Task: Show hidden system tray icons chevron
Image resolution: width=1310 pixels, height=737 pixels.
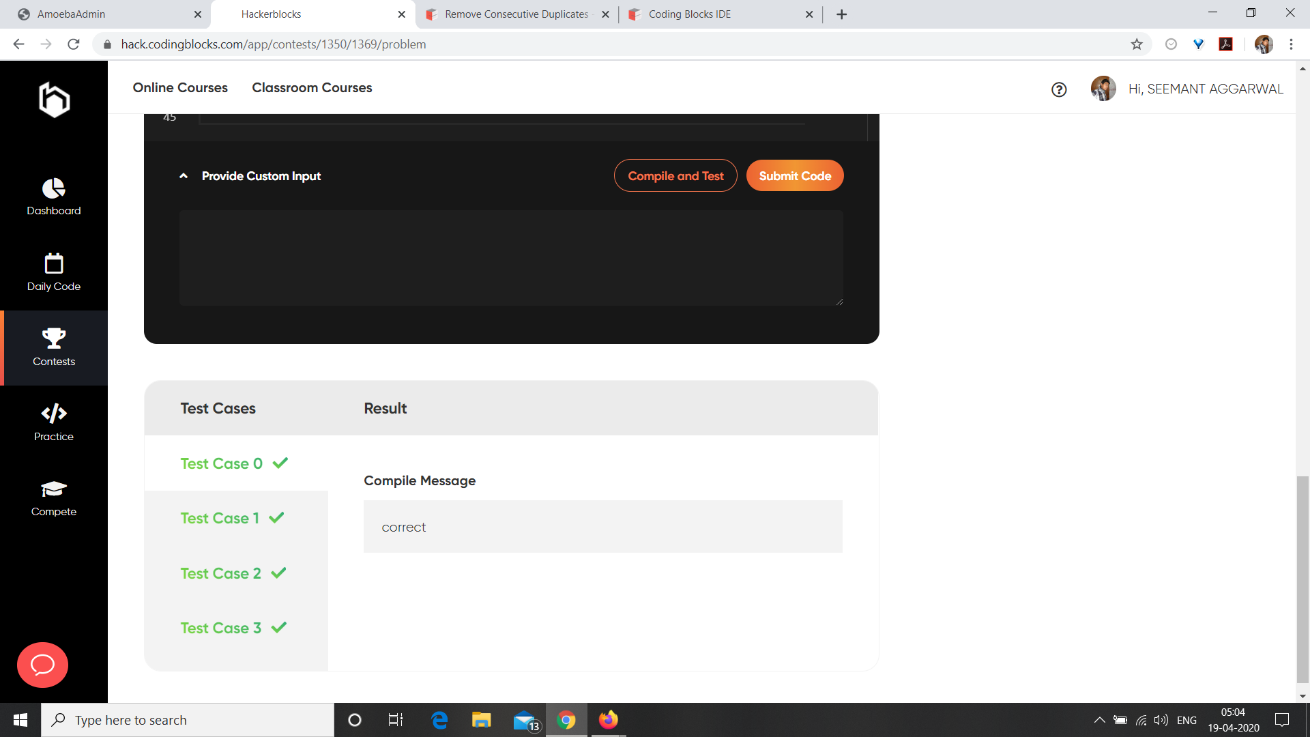Action: (x=1099, y=720)
